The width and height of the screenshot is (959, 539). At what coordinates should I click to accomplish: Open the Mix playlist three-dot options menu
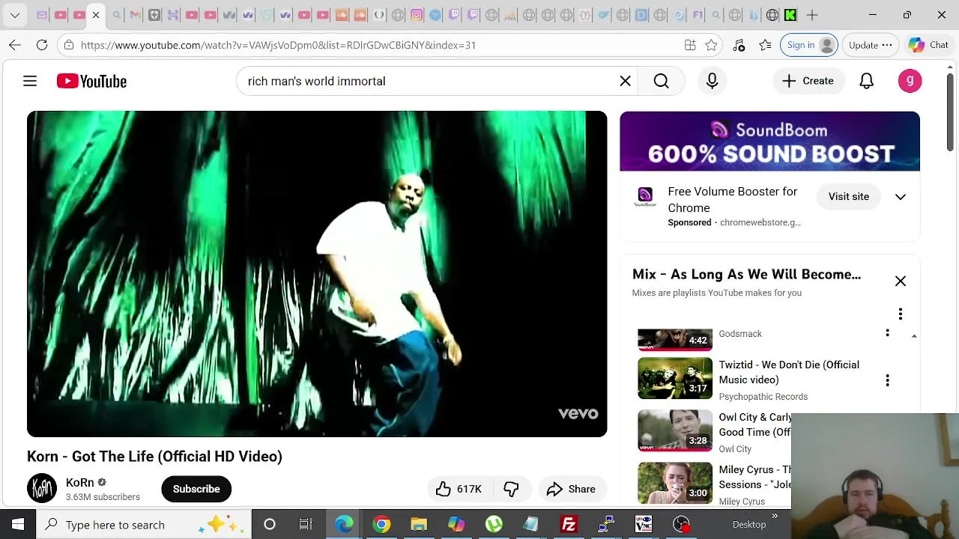(x=901, y=314)
